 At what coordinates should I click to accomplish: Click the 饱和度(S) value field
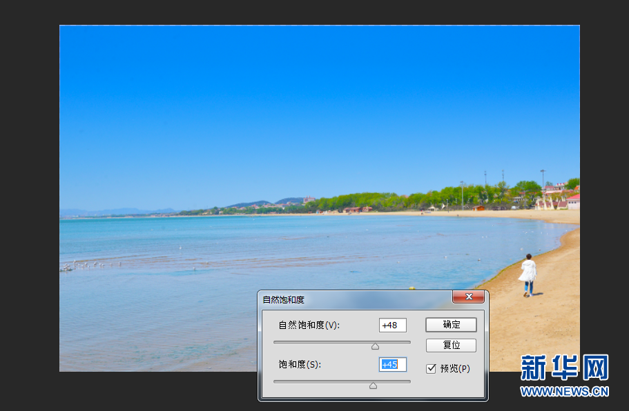point(393,365)
